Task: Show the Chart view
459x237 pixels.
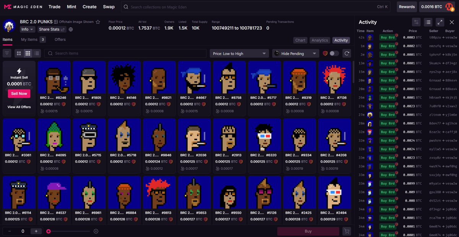Action: [x=300, y=40]
